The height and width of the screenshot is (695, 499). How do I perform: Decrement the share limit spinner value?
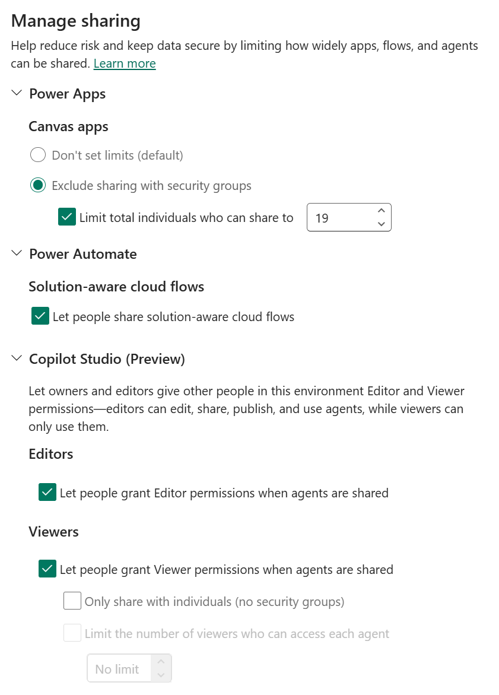[x=381, y=224]
